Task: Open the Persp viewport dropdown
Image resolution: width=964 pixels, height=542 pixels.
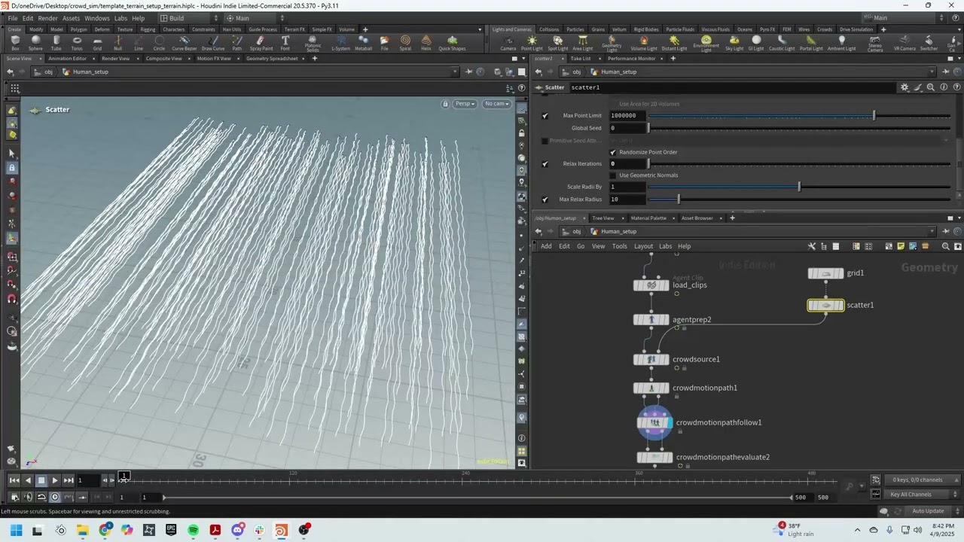Action: [x=465, y=104]
